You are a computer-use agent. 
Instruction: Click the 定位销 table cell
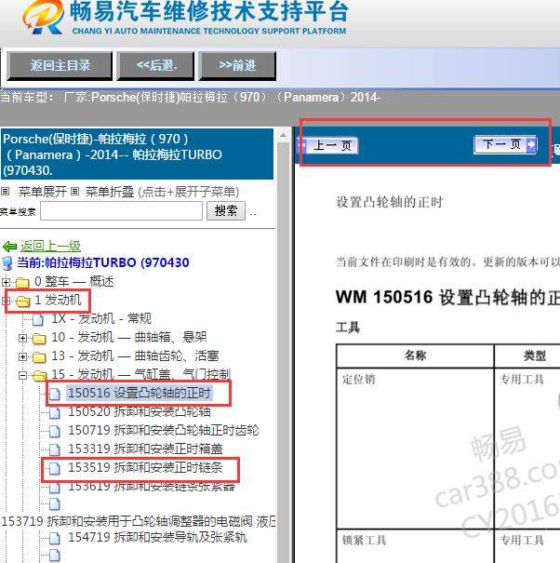click(x=415, y=449)
